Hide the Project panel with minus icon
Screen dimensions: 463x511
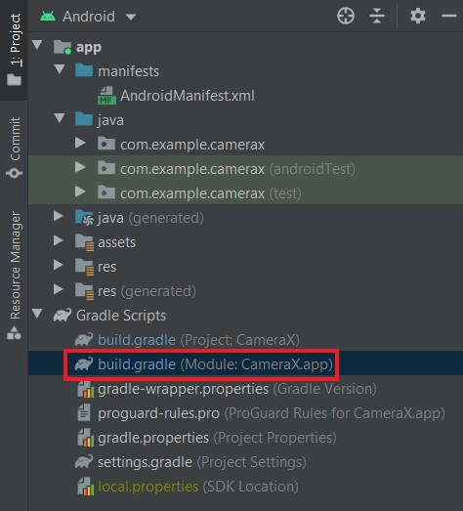click(448, 16)
